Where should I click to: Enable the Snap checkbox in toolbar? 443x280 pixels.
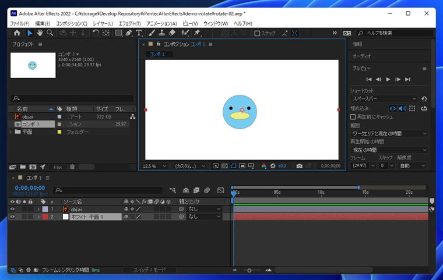[257, 33]
